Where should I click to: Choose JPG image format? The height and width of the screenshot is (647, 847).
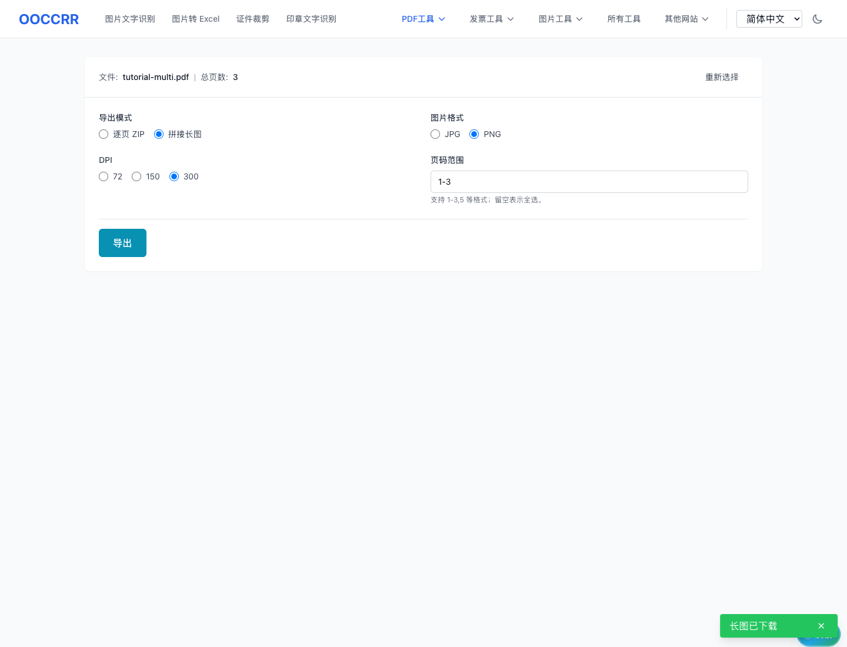[x=435, y=134]
